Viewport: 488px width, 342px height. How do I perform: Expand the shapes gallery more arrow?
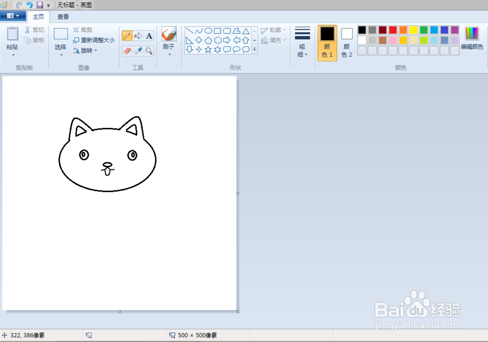[x=255, y=49]
